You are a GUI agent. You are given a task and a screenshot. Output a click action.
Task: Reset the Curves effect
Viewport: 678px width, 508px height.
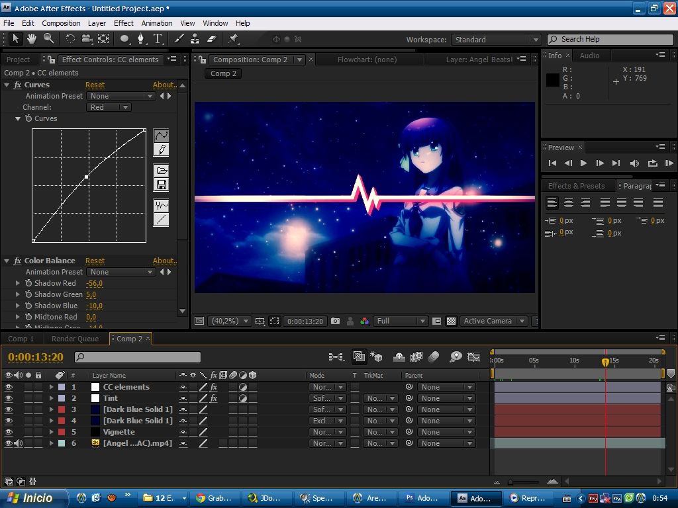click(95, 85)
